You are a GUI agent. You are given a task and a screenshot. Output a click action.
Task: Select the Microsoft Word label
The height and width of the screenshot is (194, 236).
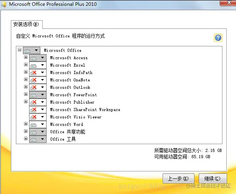67,124
